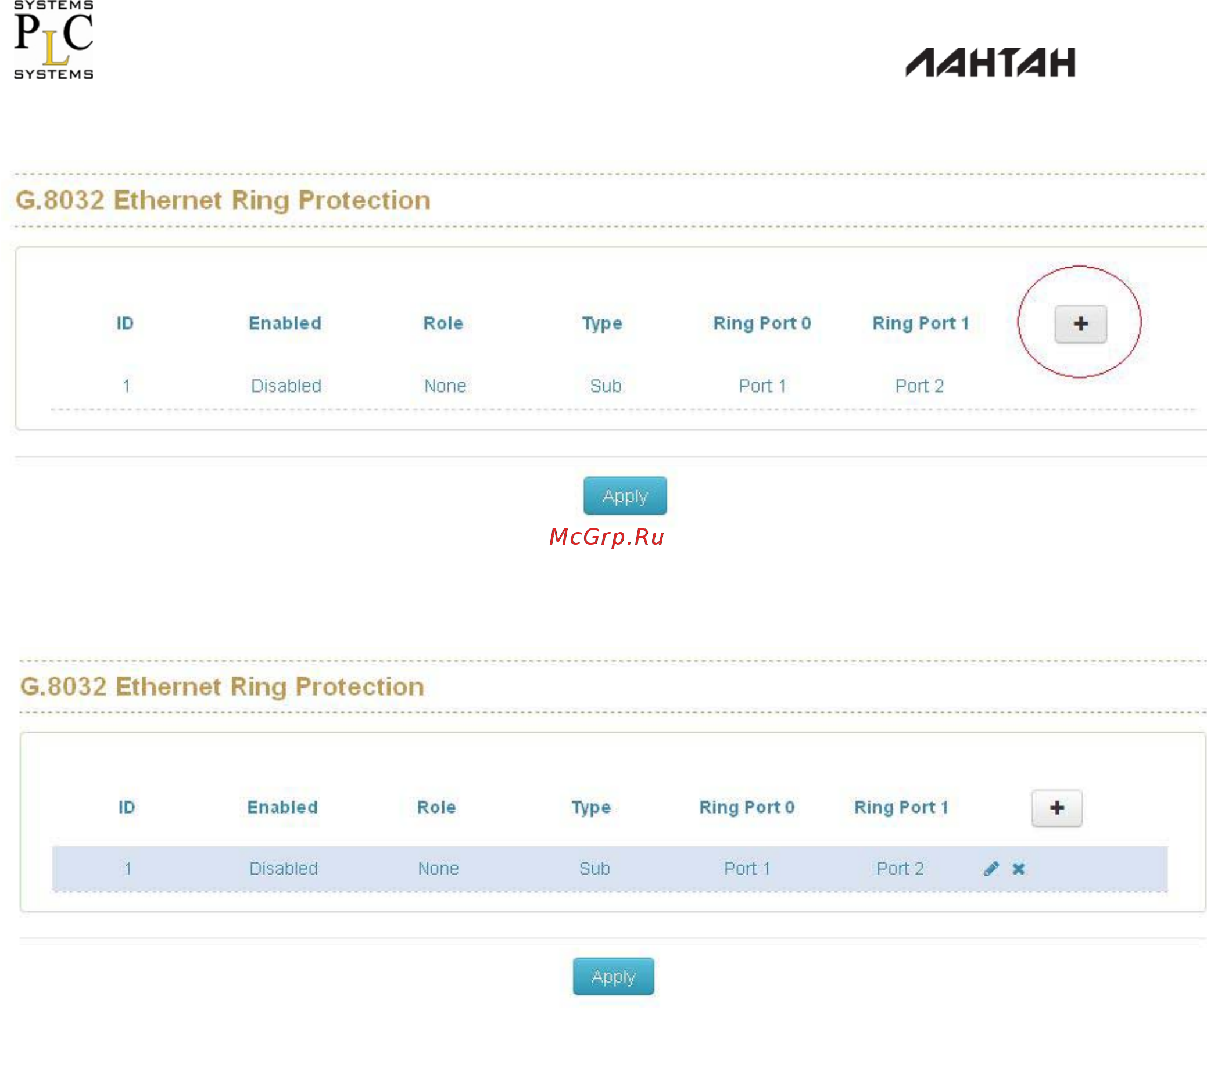Click the ID column header in lower table
The height and width of the screenshot is (1072, 1207).
127,807
